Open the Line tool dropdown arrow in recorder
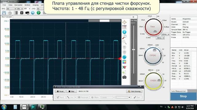 pos(75,97)
